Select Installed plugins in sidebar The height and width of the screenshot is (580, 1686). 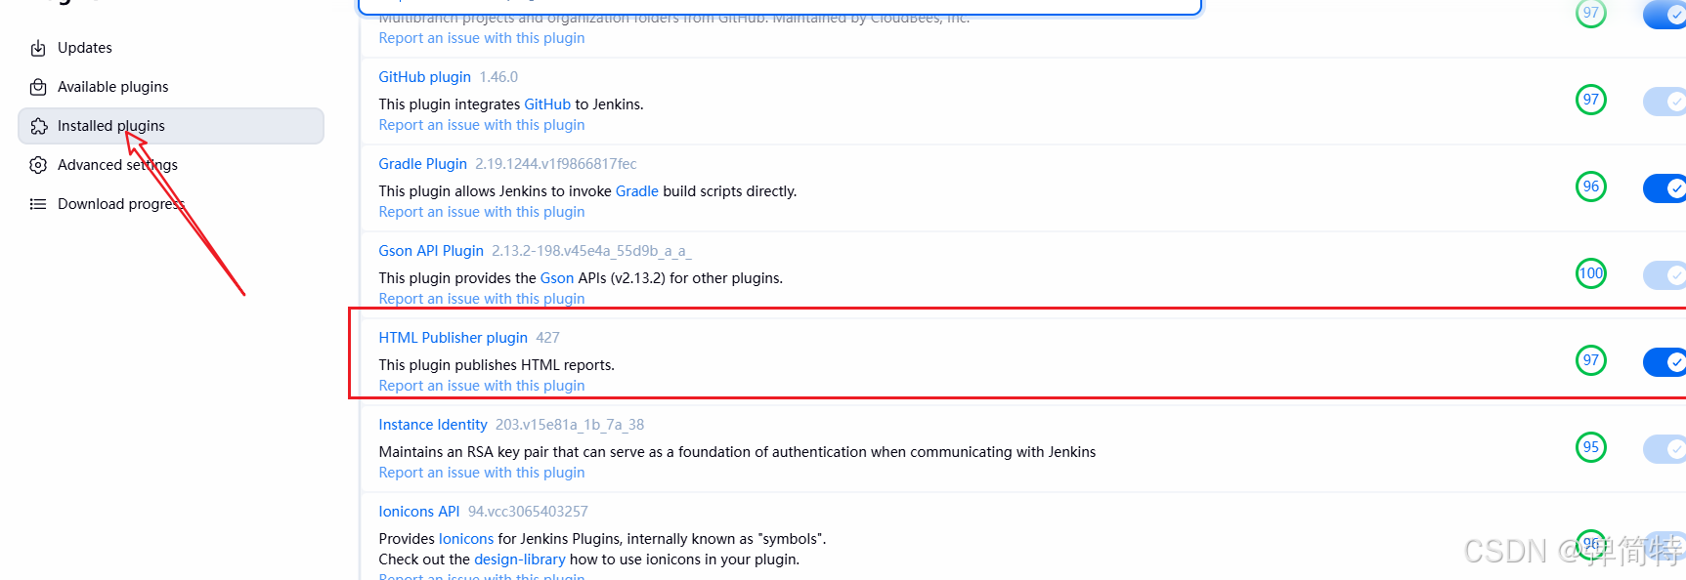[x=171, y=126]
